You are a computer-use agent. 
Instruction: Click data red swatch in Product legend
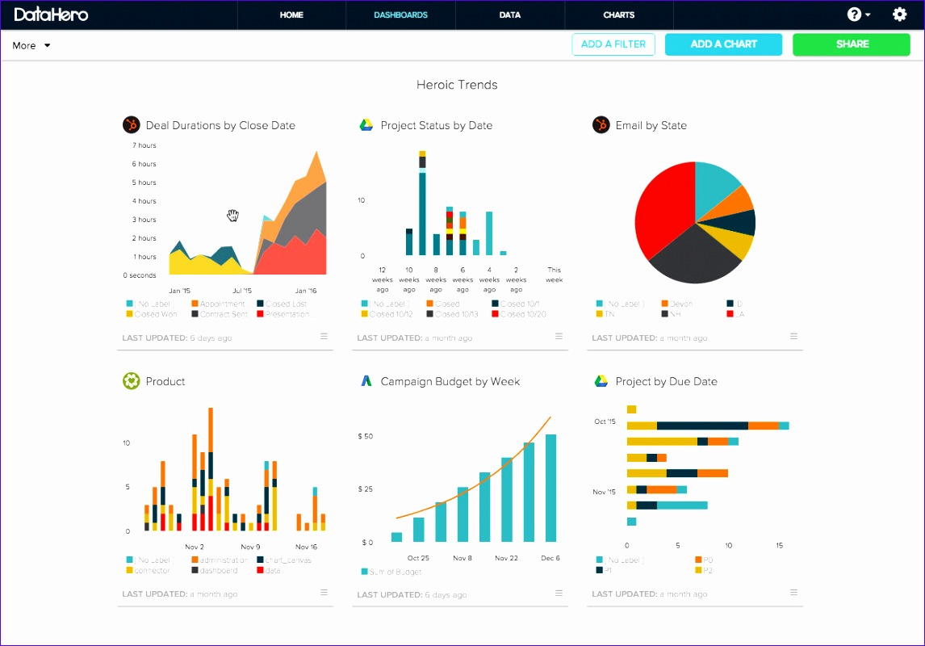[x=260, y=570]
